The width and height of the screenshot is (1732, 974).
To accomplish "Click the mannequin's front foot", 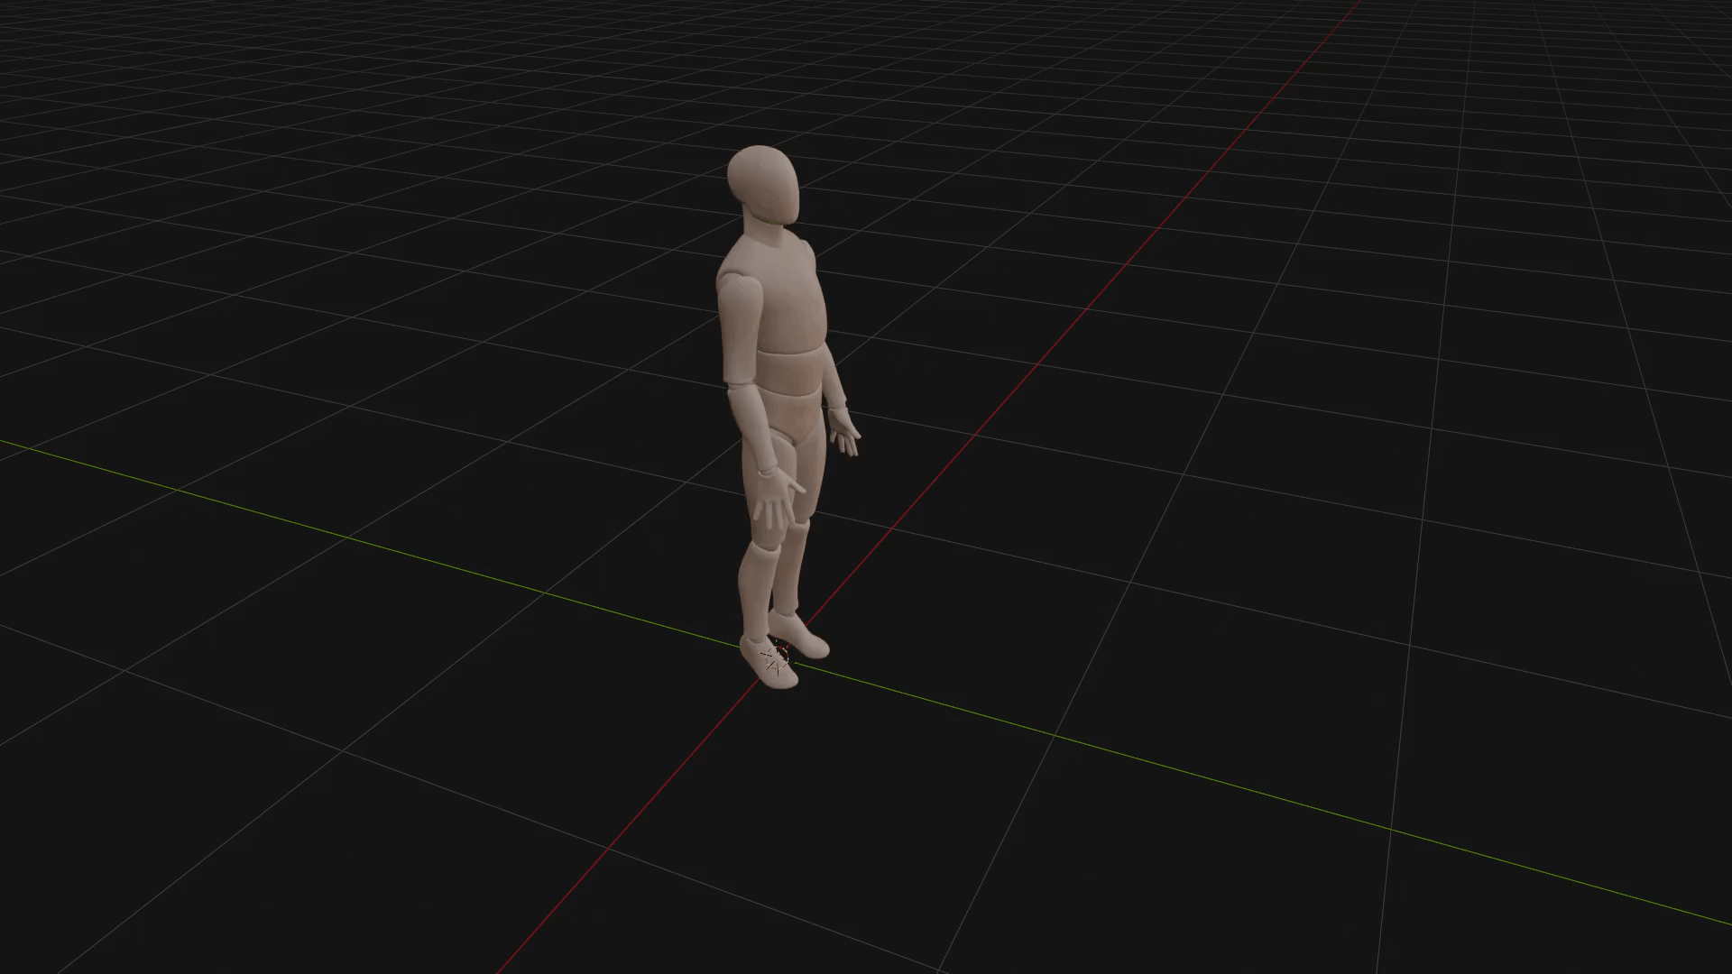I will point(769,662).
